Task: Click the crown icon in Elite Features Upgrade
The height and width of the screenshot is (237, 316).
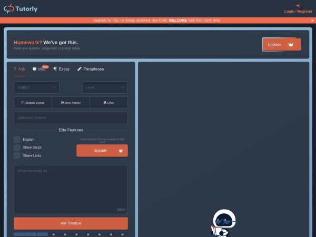Action: click(x=121, y=151)
